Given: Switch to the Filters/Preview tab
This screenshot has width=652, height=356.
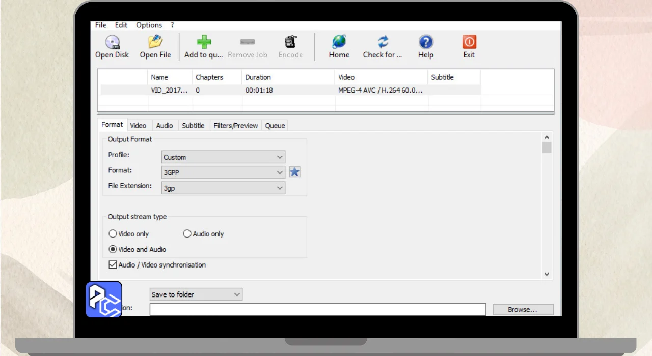Looking at the screenshot, I should click(235, 126).
